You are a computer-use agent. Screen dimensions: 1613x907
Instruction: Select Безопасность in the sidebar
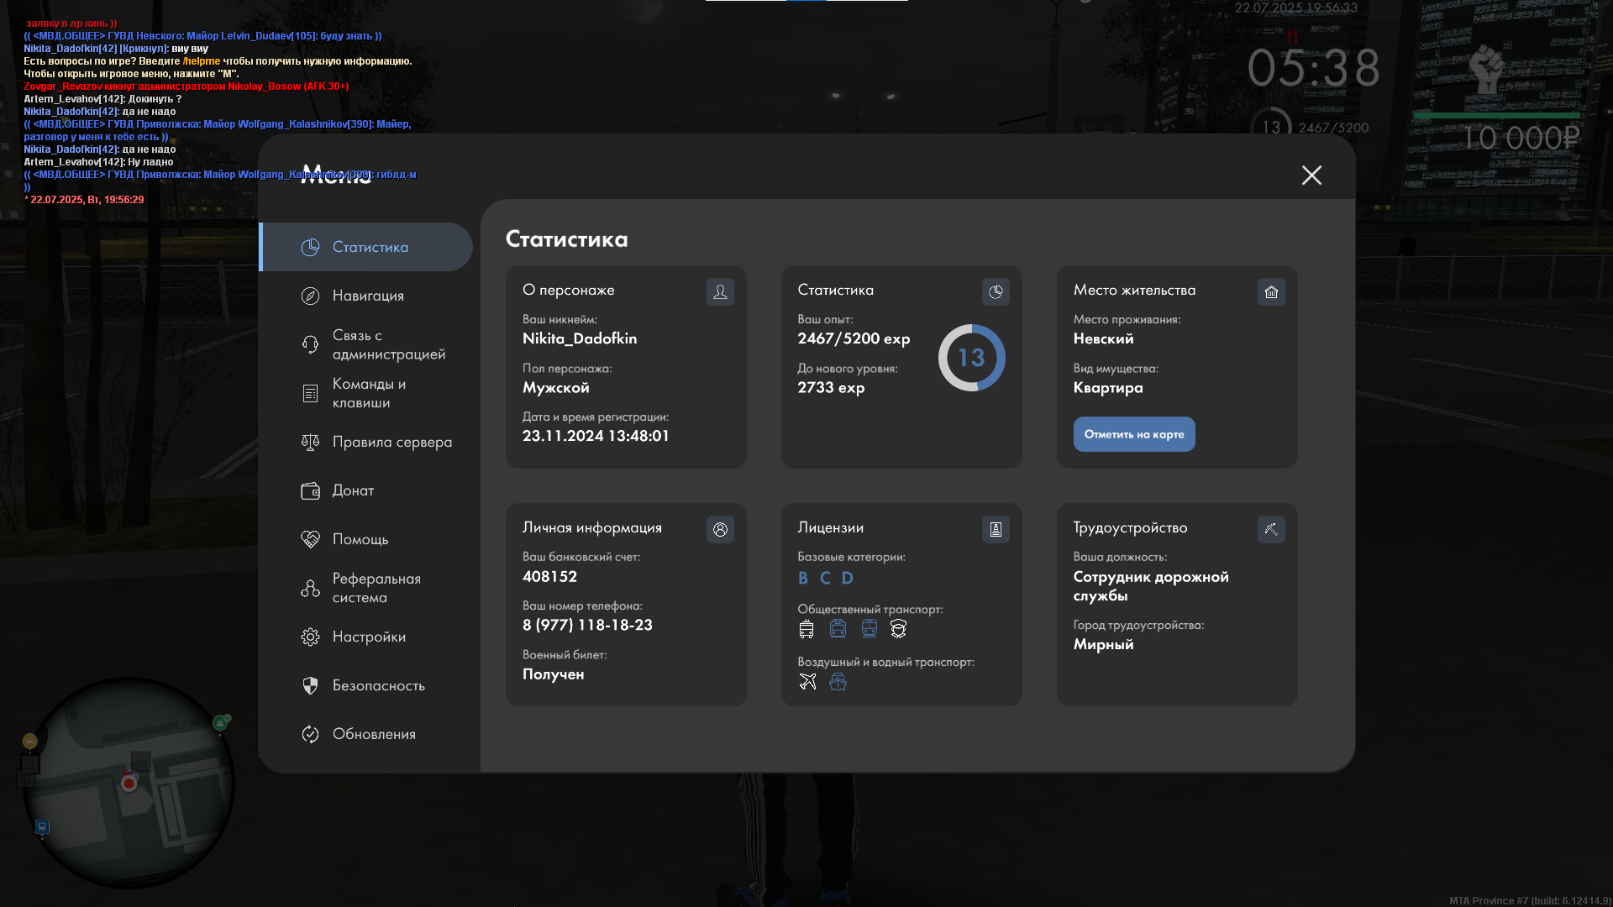(x=378, y=685)
